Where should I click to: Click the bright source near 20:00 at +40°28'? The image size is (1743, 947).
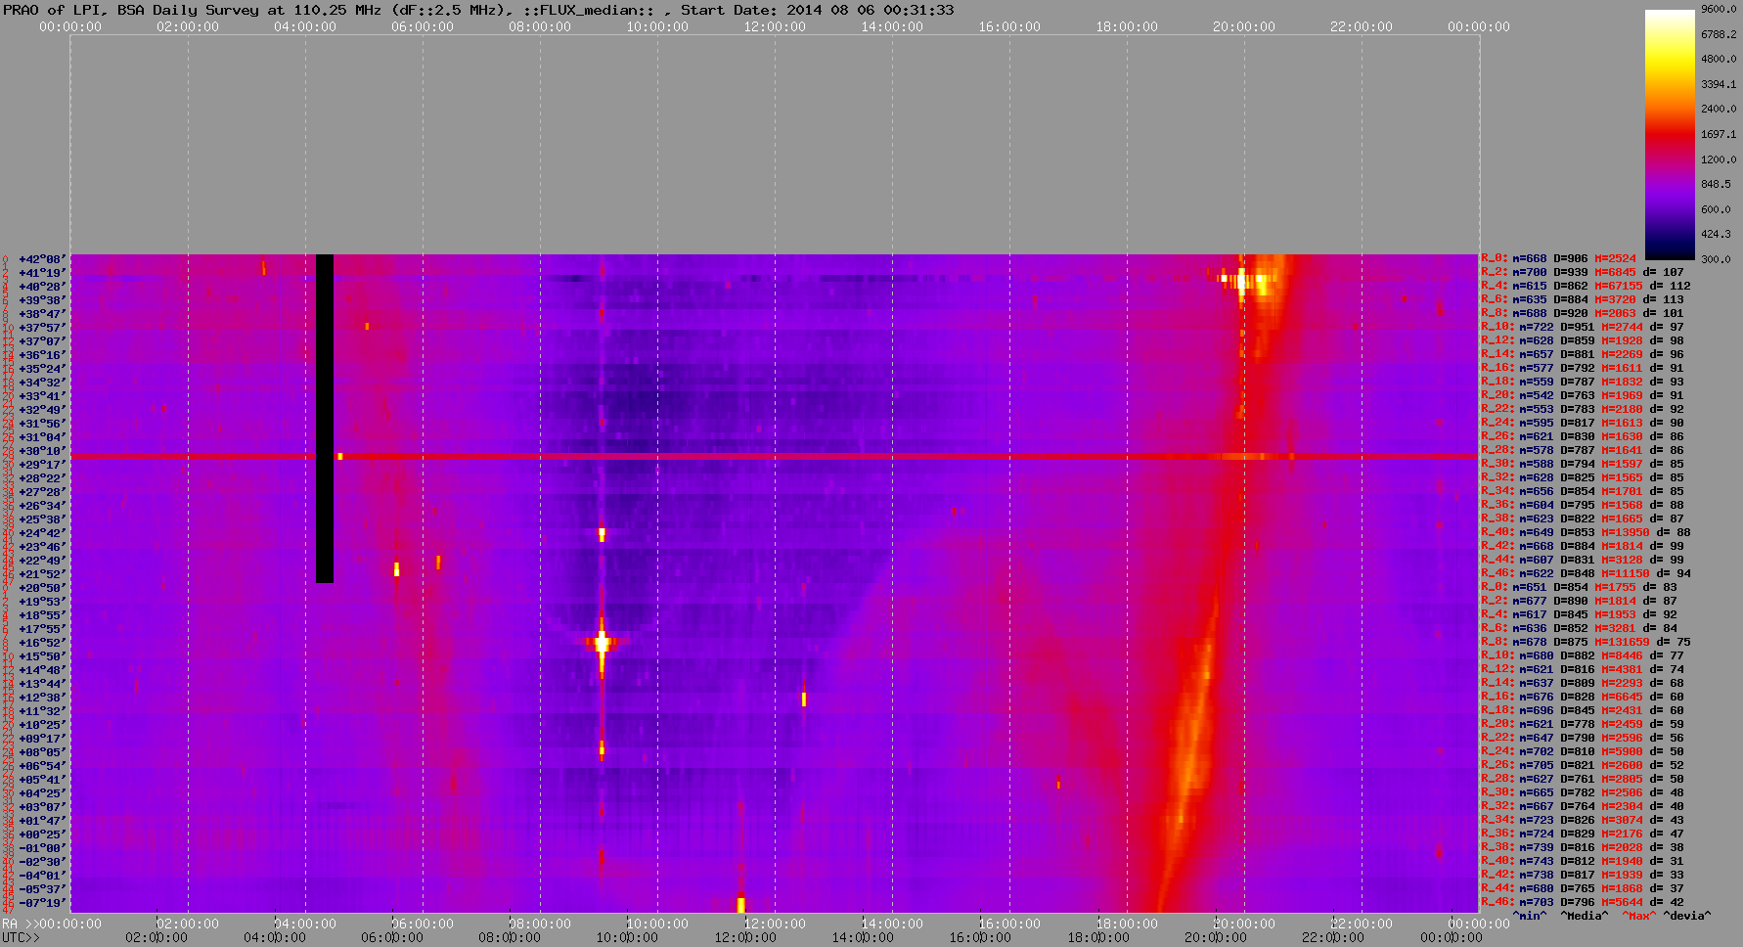point(1242,281)
